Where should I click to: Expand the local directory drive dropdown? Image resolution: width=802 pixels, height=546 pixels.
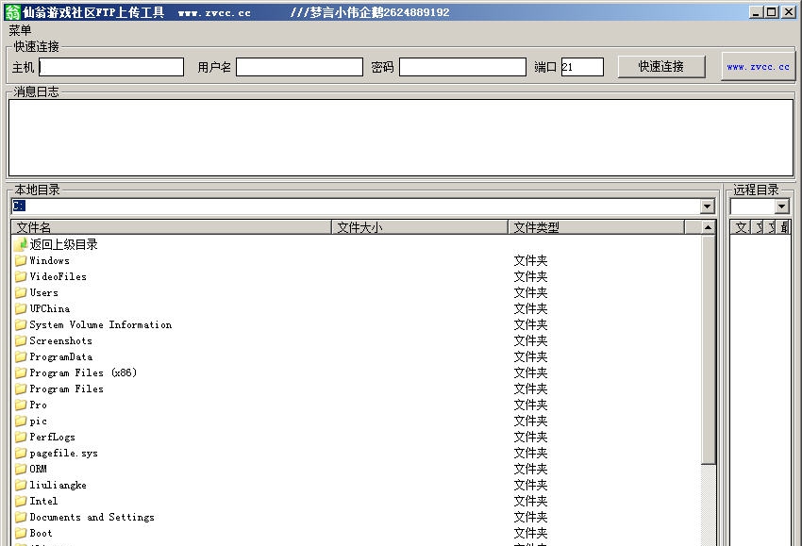coord(708,207)
